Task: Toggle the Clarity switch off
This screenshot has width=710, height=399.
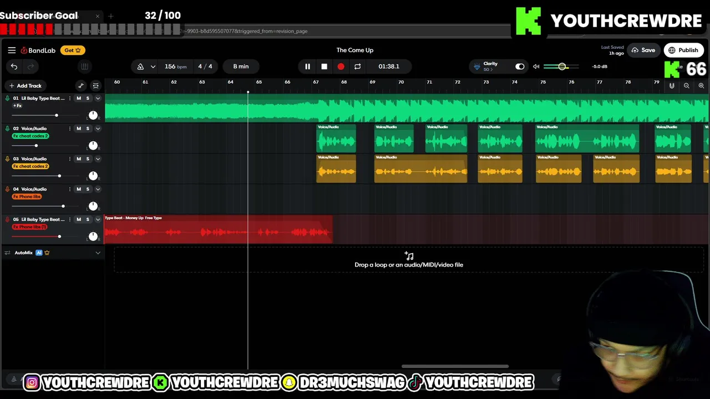Action: pos(520,66)
